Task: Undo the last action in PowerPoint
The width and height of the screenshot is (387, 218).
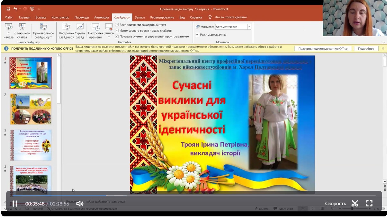Action: pos(15,9)
